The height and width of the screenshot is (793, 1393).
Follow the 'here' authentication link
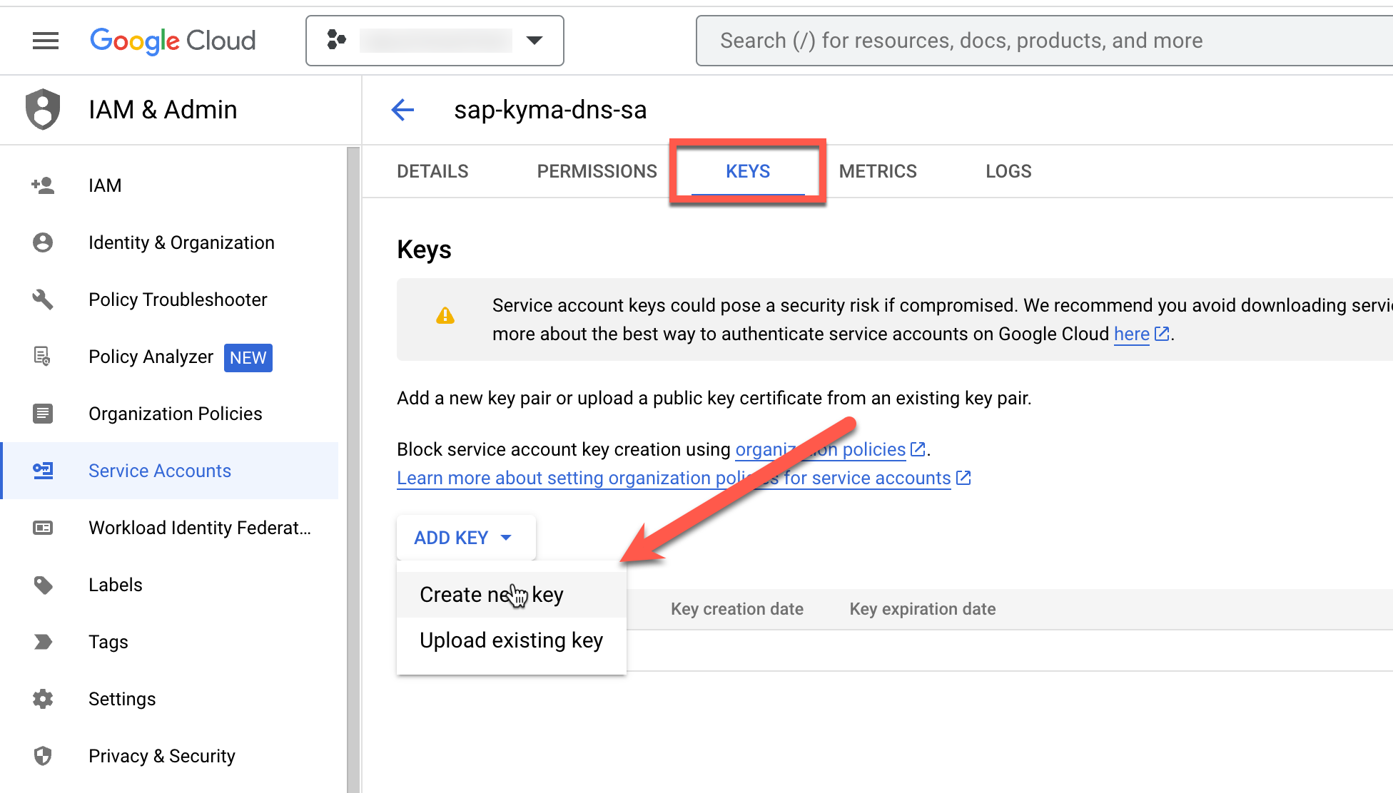point(1132,334)
